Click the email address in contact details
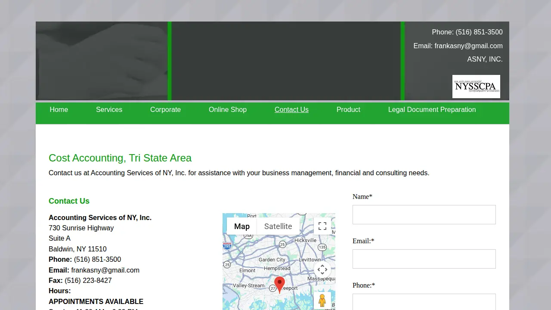The height and width of the screenshot is (310, 551). pyautogui.click(x=105, y=270)
